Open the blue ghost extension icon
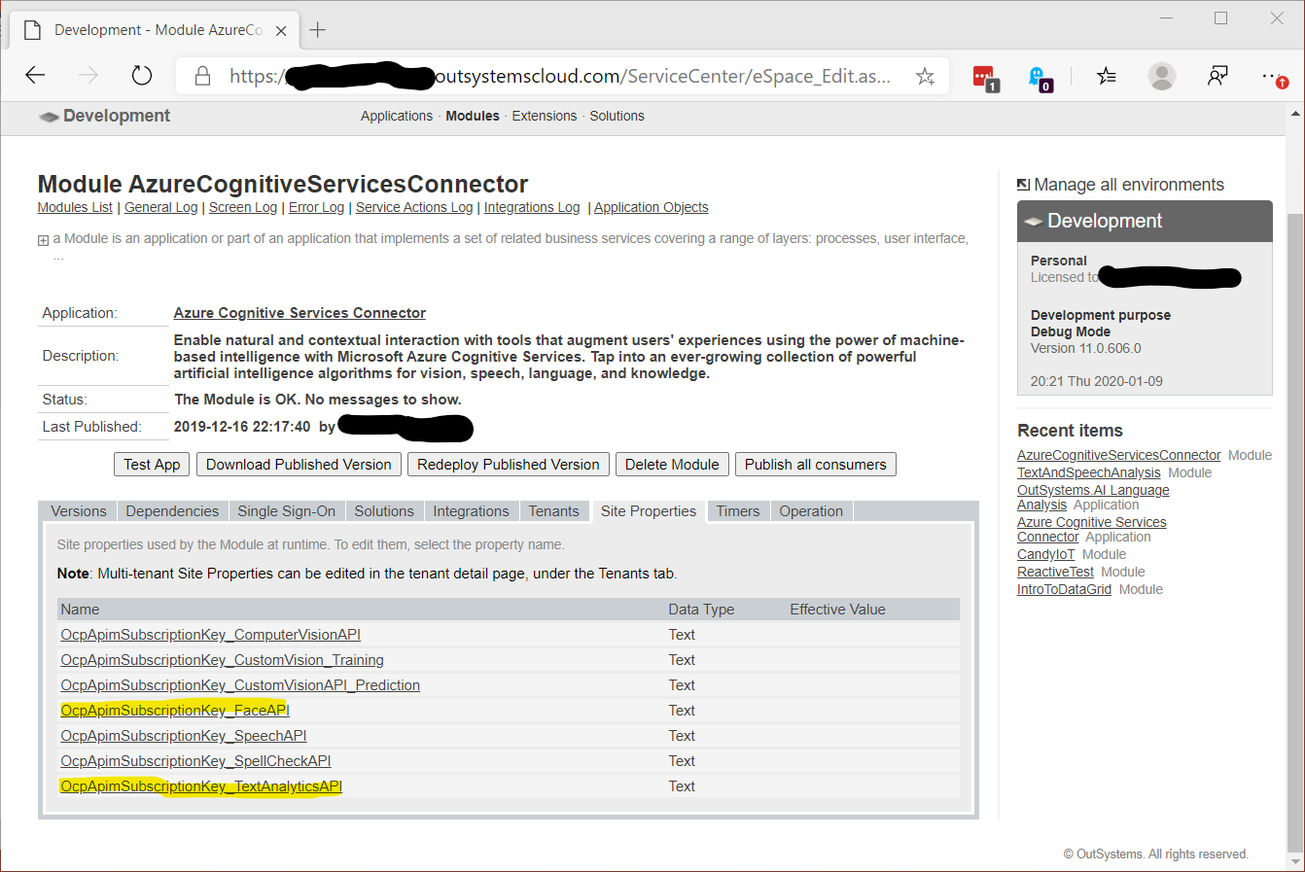 pos(1039,78)
